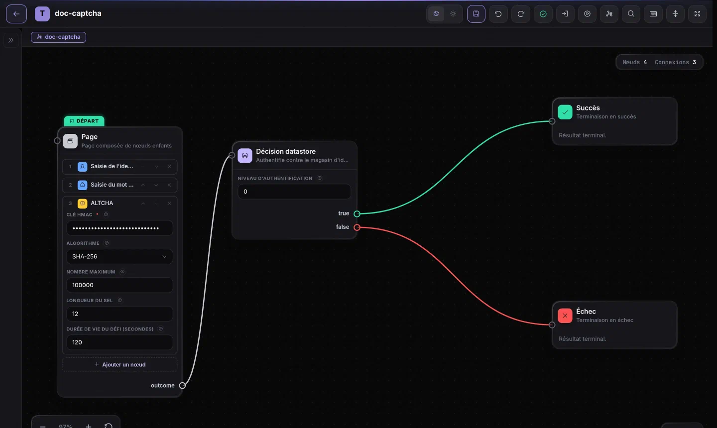Click the red false output port
Viewport: 717px width, 428px height.
pyautogui.click(x=357, y=227)
